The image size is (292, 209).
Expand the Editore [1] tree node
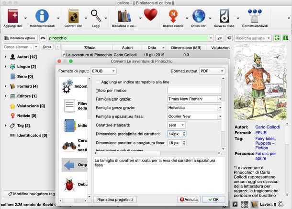click(x=5, y=96)
